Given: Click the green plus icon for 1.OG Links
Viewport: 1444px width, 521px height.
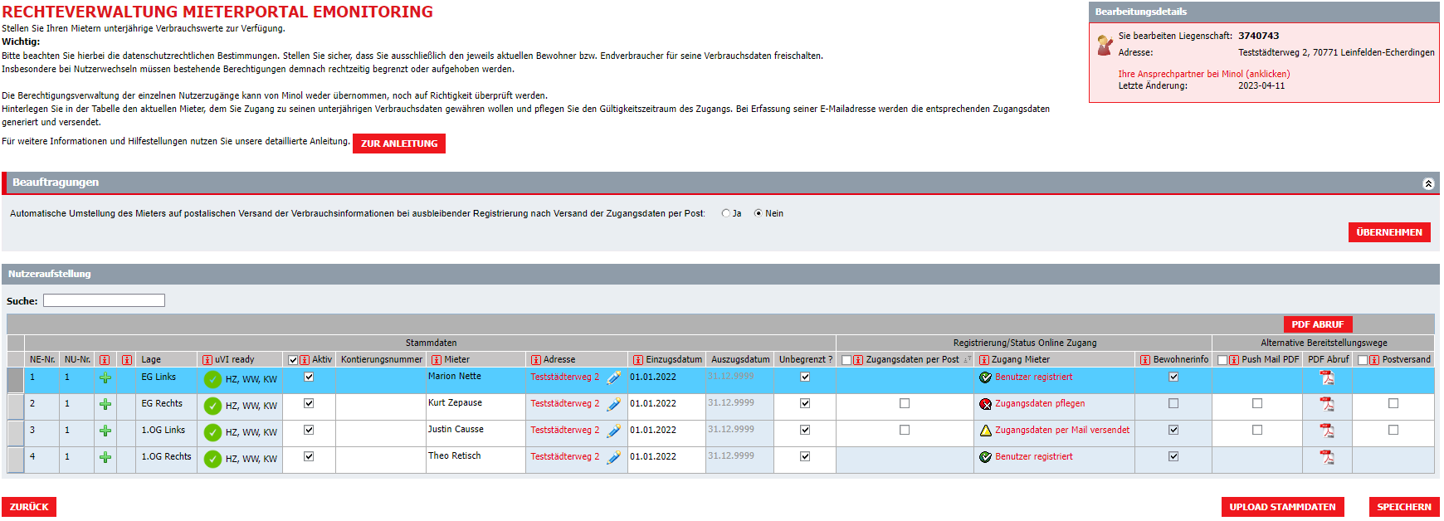Looking at the screenshot, I should (x=105, y=431).
